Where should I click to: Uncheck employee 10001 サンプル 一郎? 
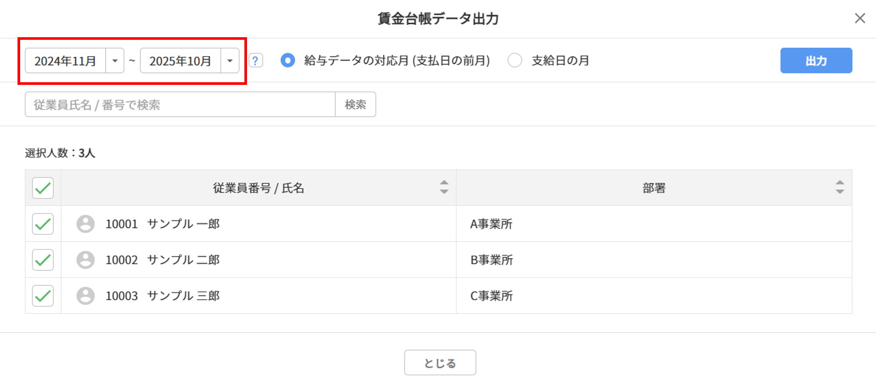pyautogui.click(x=43, y=224)
